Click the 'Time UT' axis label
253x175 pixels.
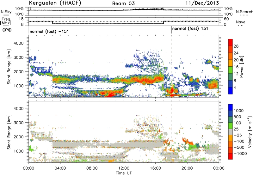(x=124, y=173)
